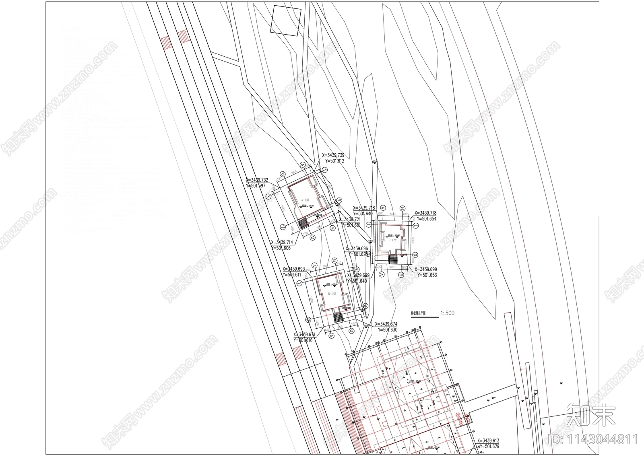Viewport: 644px width, 455px height.
Task: Click the stair symbol of building D-1
Action: click(x=393, y=259)
